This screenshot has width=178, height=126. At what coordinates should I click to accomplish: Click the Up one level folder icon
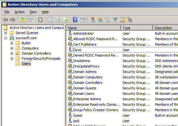[23, 20]
